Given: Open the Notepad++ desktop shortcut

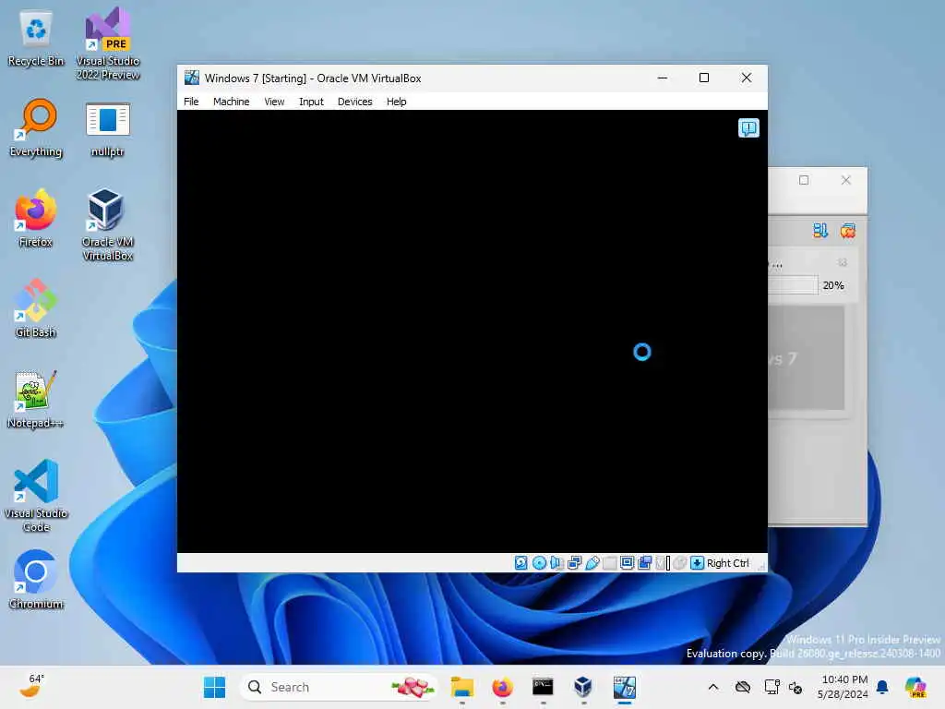Looking at the screenshot, I should [36, 399].
